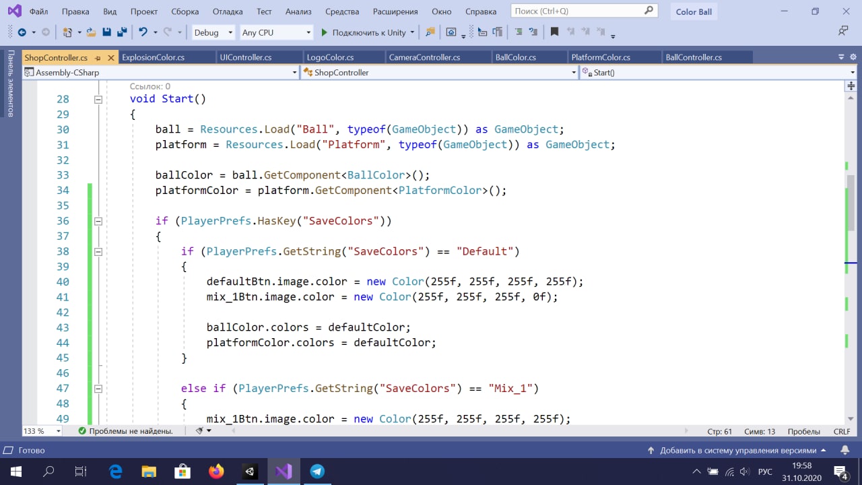862x485 pixels.
Task: Click the Undo icon
Action: [143, 32]
